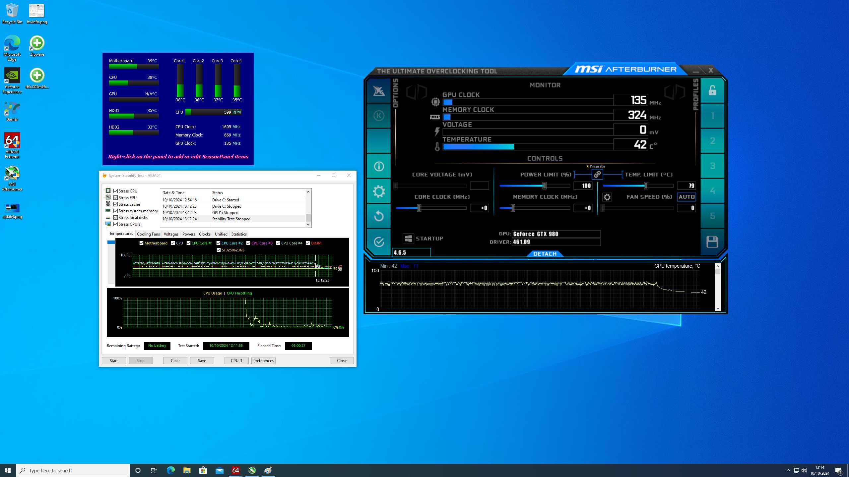This screenshot has height=477, width=849.
Task: Toggle fan speed AUTO button
Action: pyautogui.click(x=686, y=197)
